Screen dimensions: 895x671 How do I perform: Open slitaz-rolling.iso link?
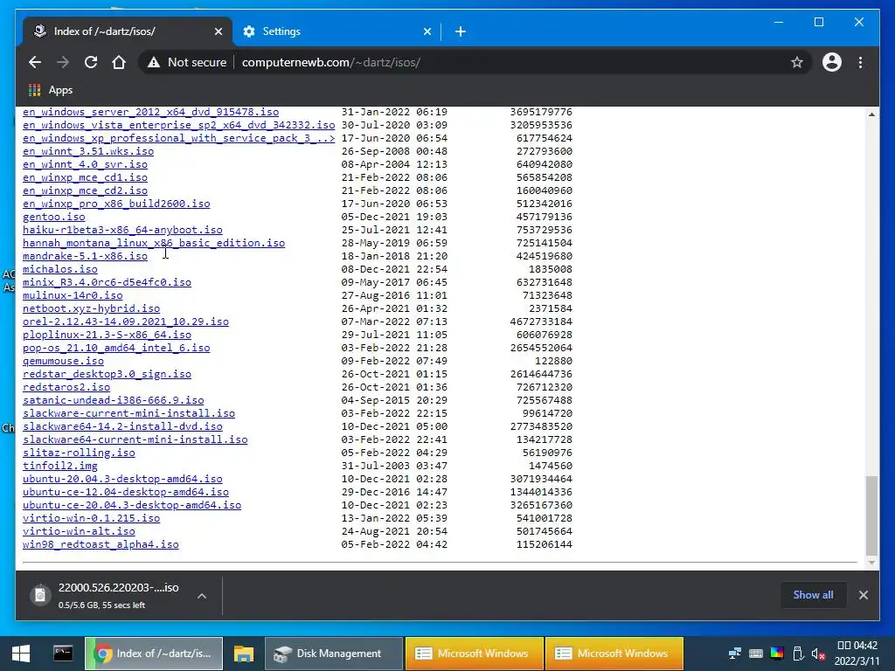click(x=79, y=453)
